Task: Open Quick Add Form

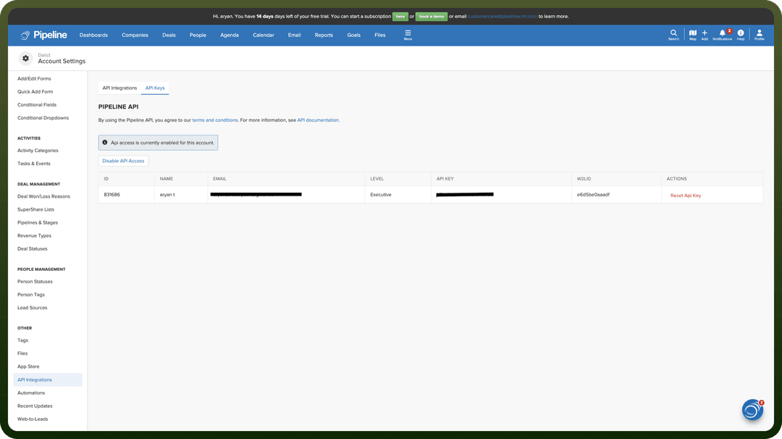Action: click(35, 92)
